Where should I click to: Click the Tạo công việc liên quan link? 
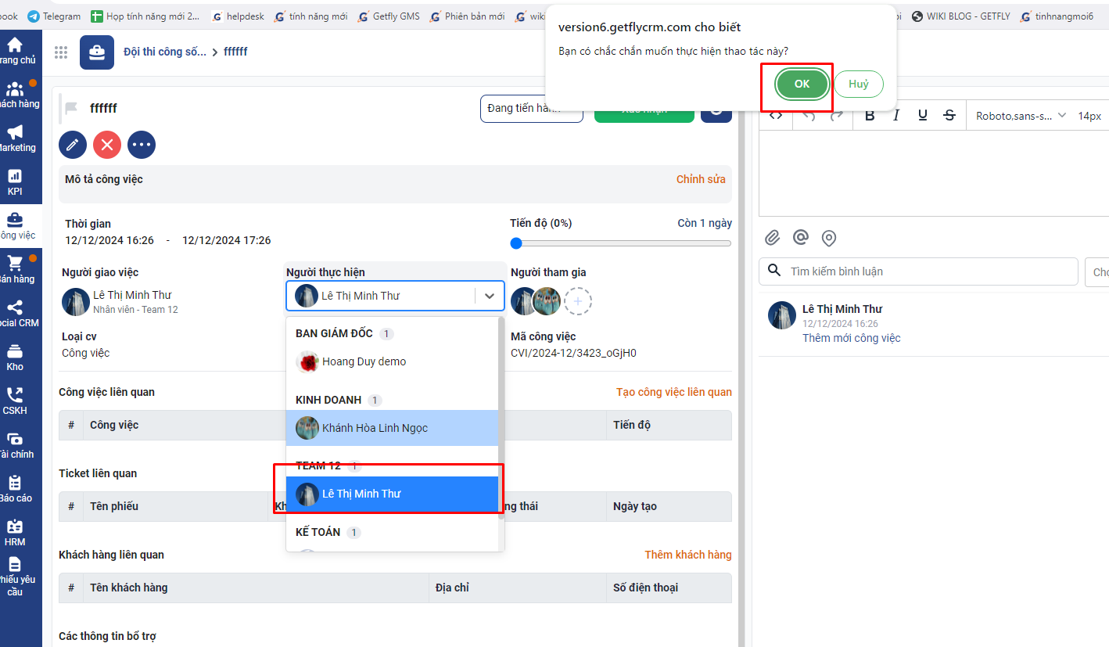(x=673, y=392)
